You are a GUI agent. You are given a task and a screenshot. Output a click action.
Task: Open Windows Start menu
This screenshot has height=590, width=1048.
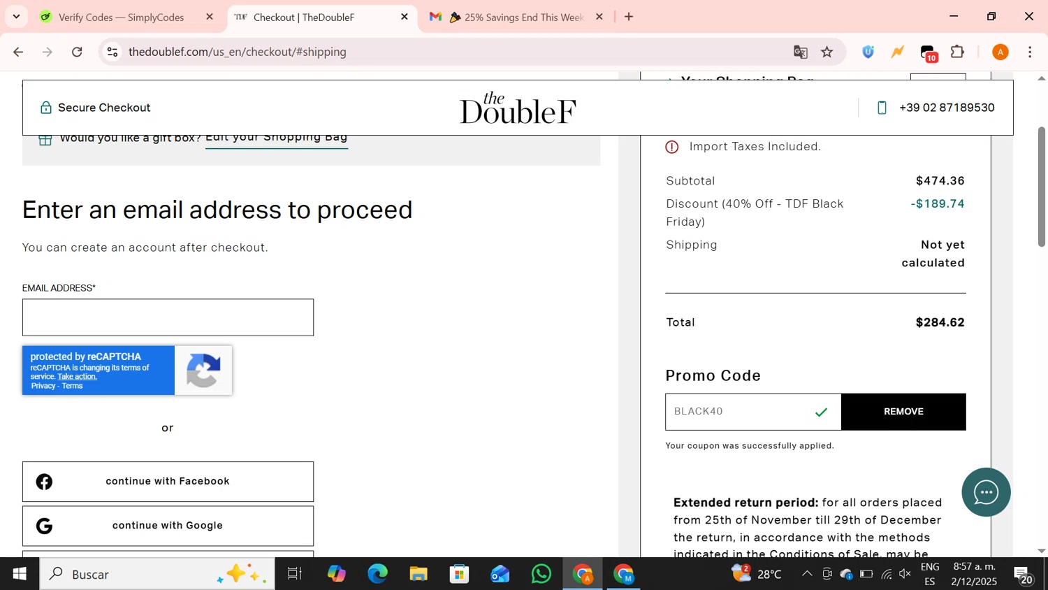[x=20, y=574]
